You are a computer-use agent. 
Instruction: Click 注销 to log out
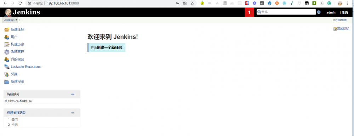(345, 12)
